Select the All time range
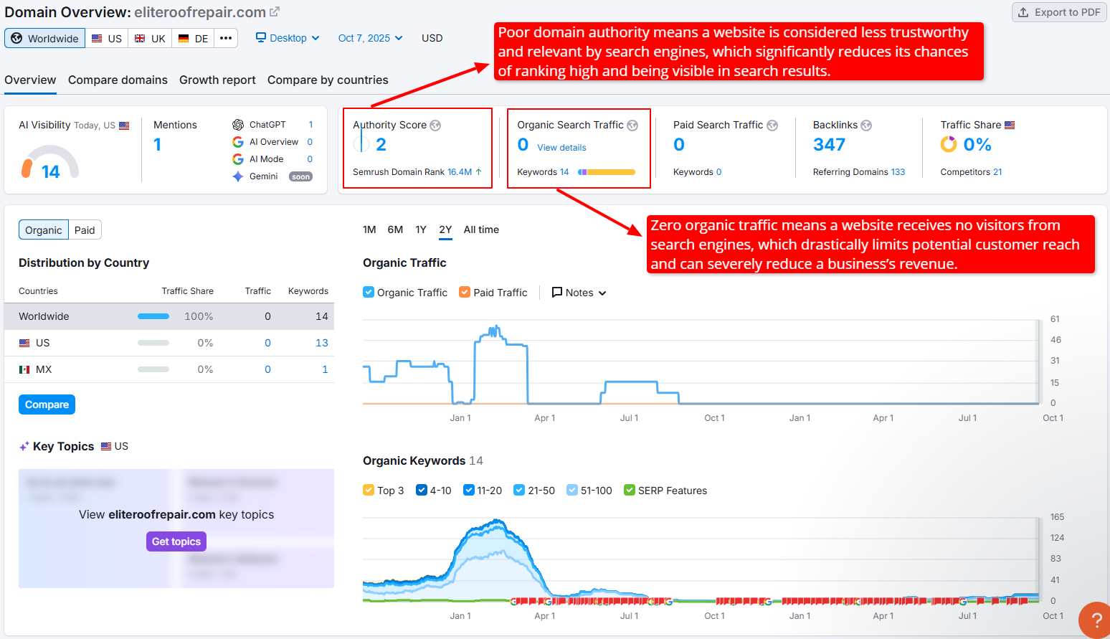Image resolution: width=1110 pixels, height=639 pixels. tap(481, 229)
